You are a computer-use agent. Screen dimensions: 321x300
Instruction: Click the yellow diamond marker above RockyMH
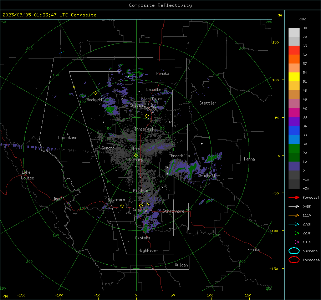pyautogui.click(x=95, y=93)
